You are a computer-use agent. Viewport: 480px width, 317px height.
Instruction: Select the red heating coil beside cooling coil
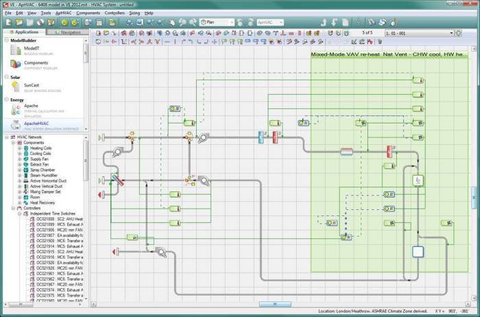[x=275, y=137]
